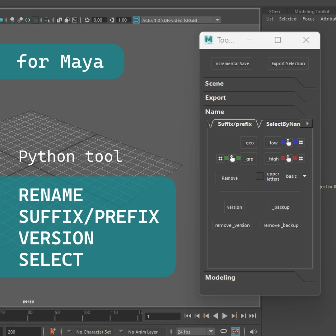Click the speaker audio icon
This screenshot has height=336, width=336.
253,331
